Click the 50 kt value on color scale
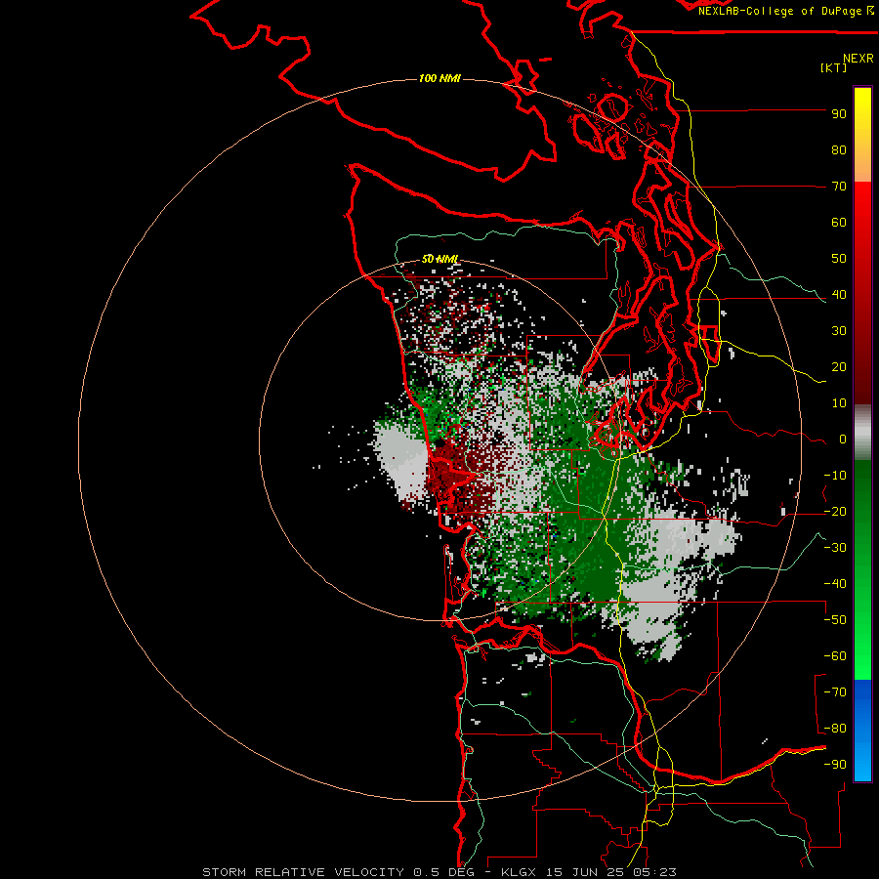Viewport: 879px width, 879px height. point(839,259)
